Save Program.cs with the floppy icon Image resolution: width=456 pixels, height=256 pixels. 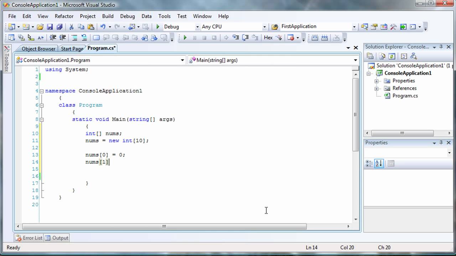pos(50,27)
